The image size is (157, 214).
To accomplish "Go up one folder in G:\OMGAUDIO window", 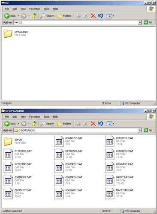I will point(34,124).
